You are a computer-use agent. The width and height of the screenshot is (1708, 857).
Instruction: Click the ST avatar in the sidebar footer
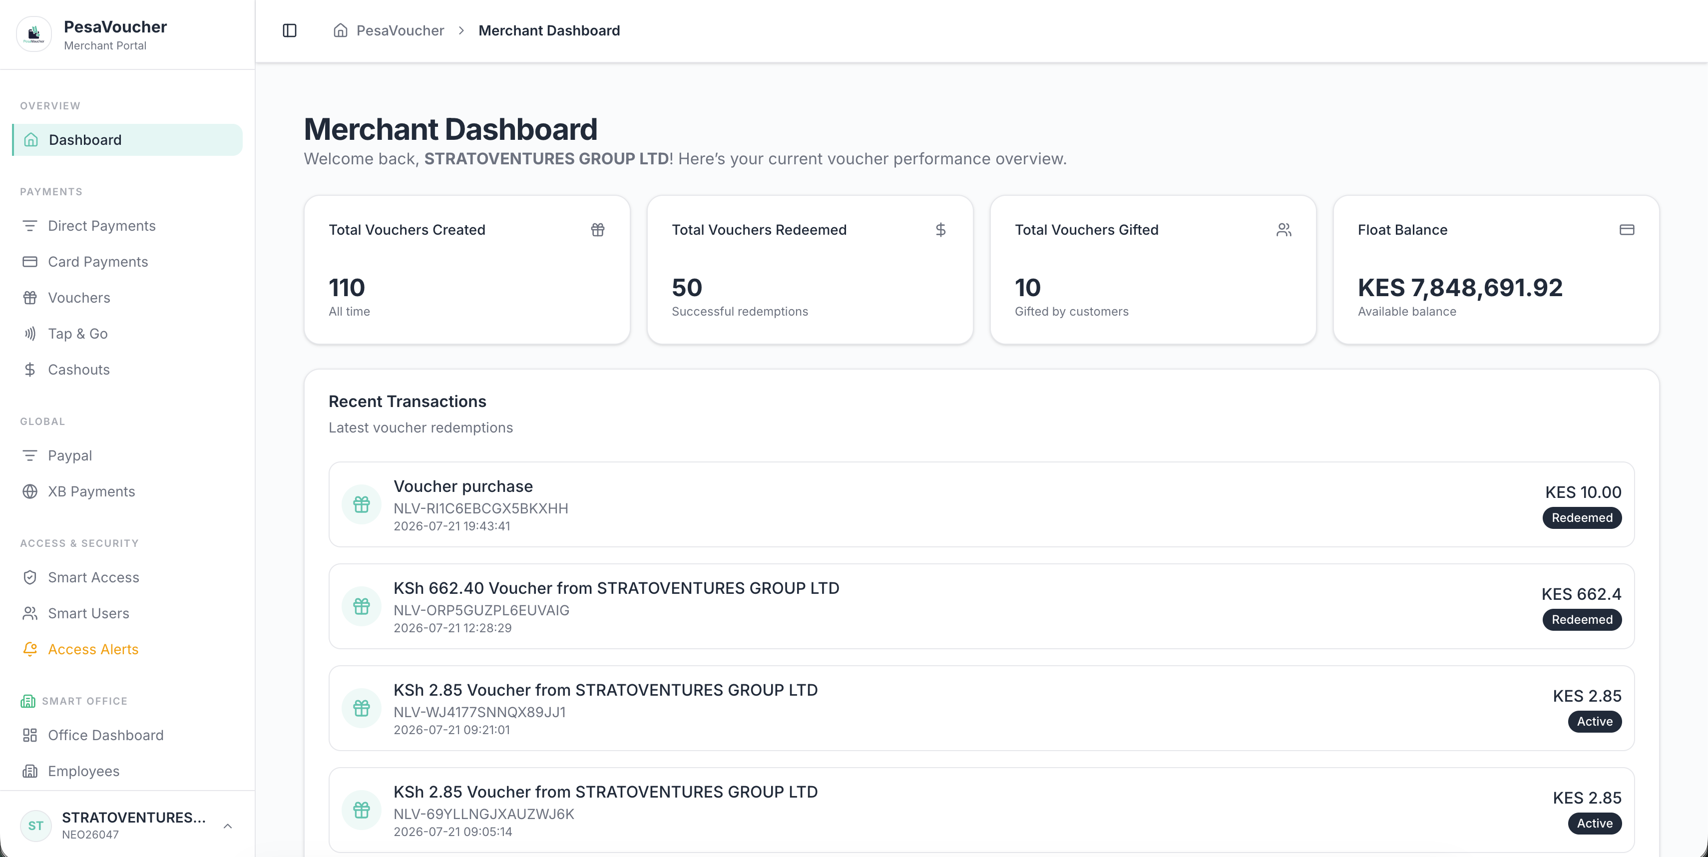point(36,826)
